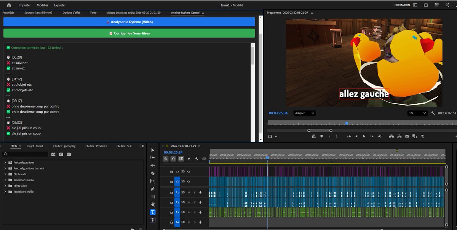Toggle nest sequence insert mode

pyautogui.click(x=166, y=159)
